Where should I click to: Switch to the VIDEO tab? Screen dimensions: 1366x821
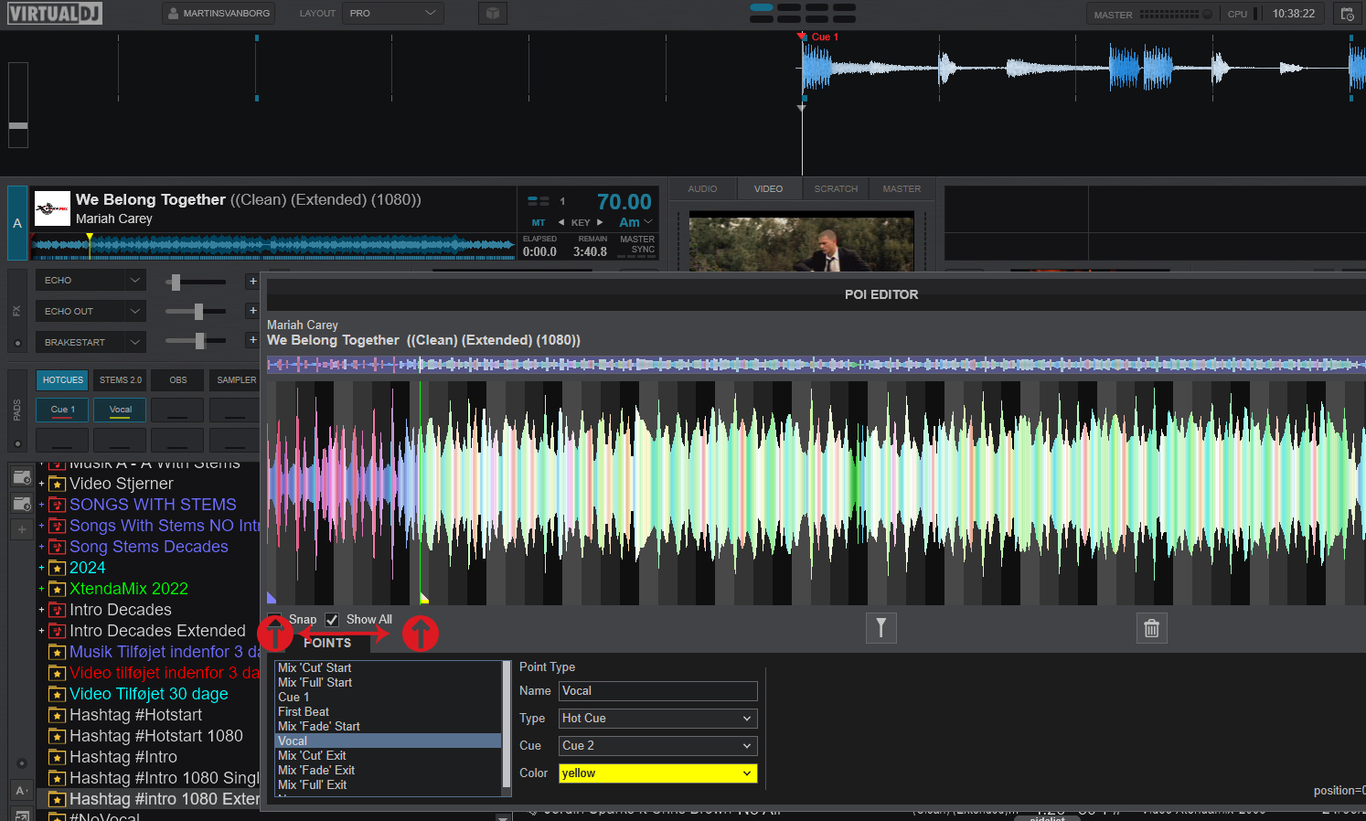[x=768, y=189]
